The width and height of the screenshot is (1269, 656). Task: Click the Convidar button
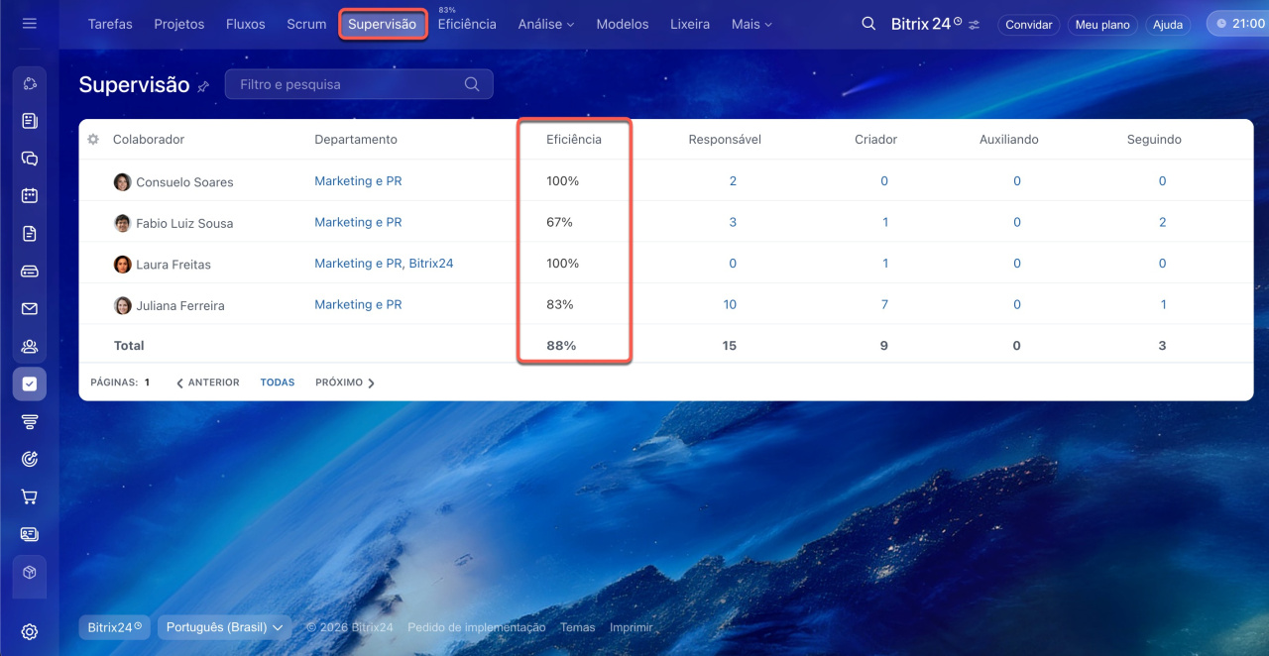[1028, 25]
